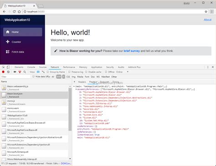This screenshot has width=216, height=166.
Task: Filter requests by CSS type
Action: point(68,77)
